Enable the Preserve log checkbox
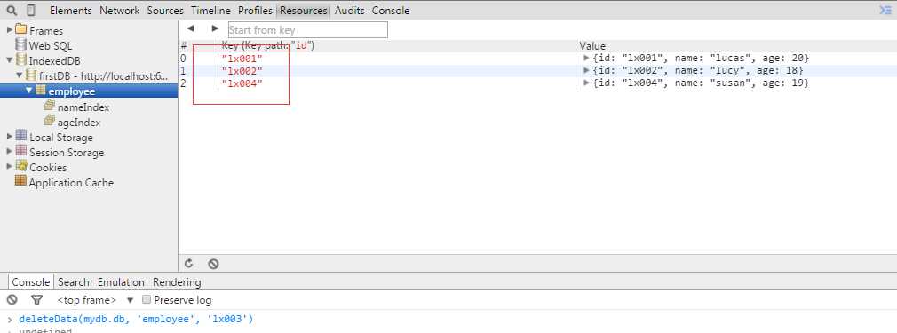897x333 pixels. pyautogui.click(x=147, y=300)
